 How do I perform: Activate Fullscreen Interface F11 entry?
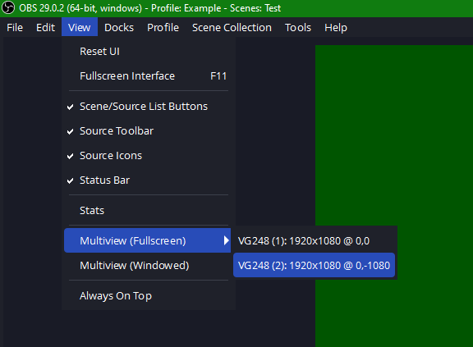148,76
